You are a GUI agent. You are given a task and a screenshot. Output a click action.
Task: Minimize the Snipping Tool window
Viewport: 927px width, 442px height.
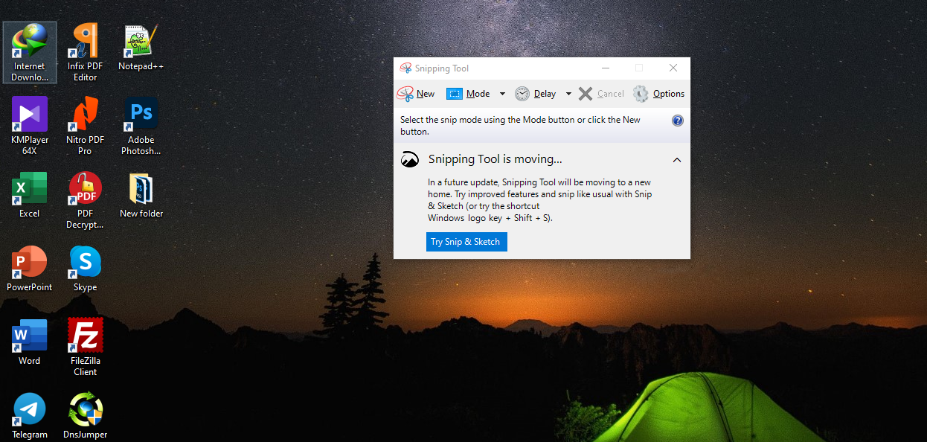604,68
